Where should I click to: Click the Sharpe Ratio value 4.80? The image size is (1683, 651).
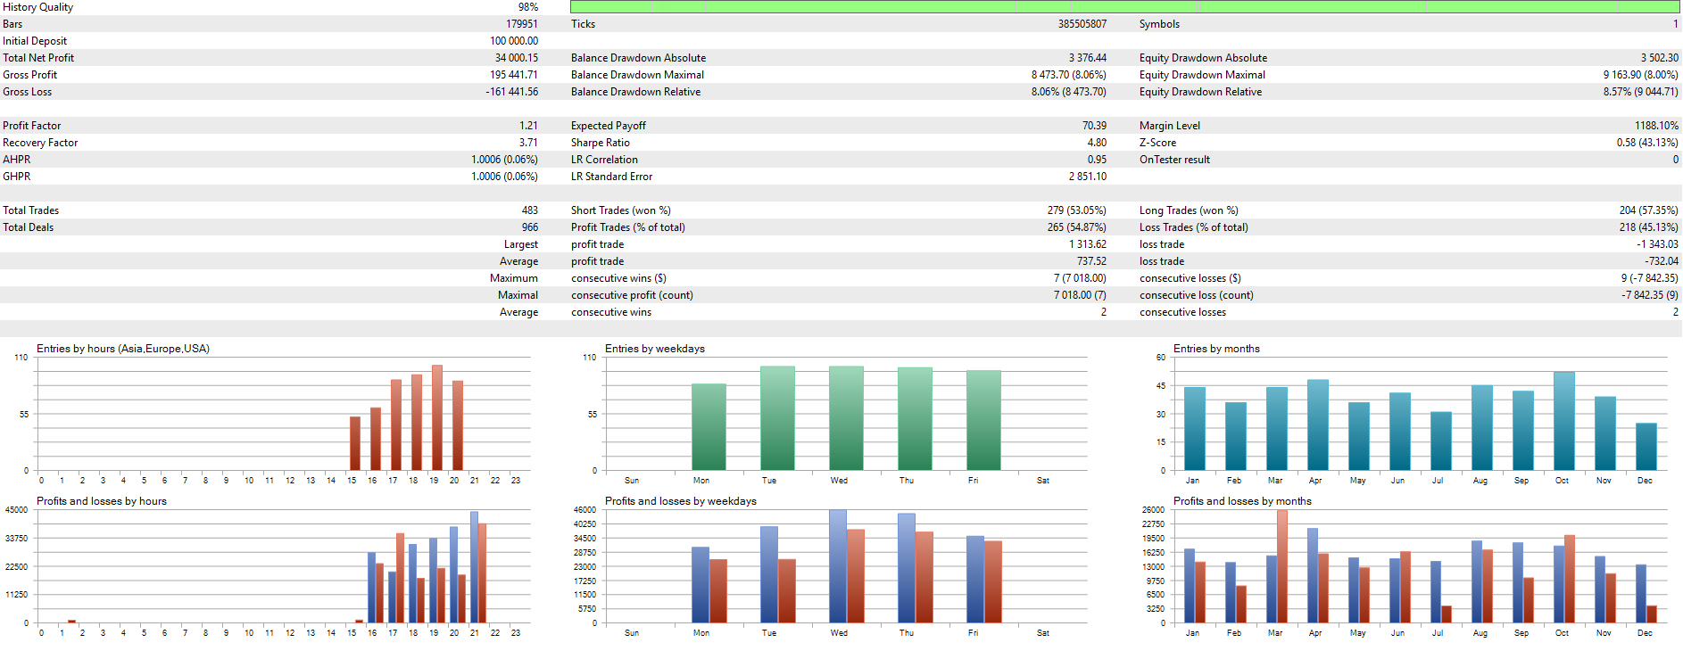coord(1096,143)
